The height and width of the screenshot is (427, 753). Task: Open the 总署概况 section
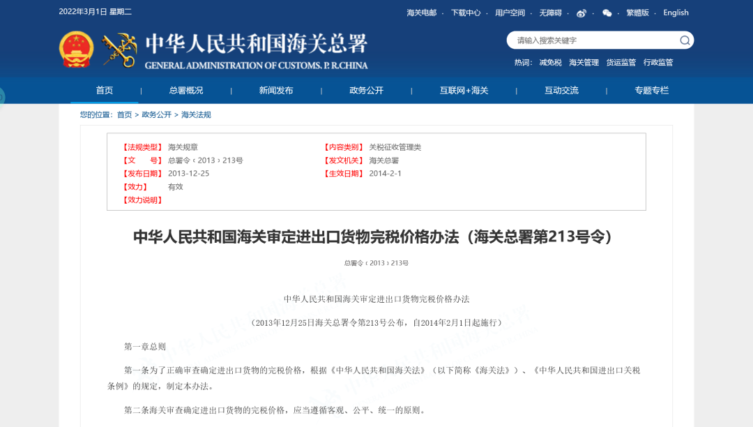click(x=185, y=90)
